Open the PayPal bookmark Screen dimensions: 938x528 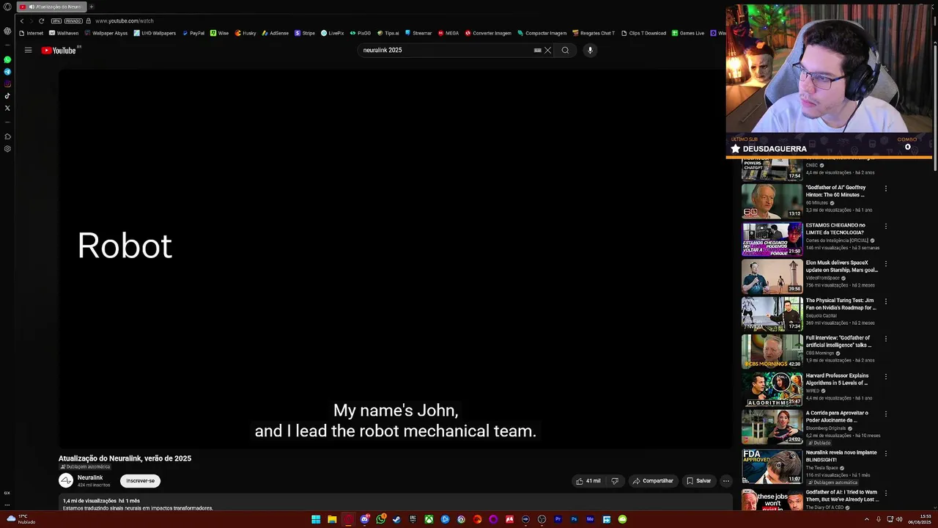click(193, 33)
